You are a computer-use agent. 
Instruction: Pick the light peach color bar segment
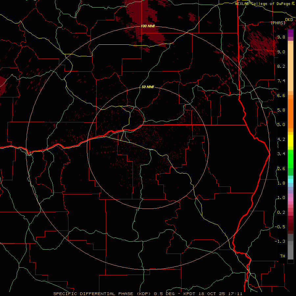point(290,67)
